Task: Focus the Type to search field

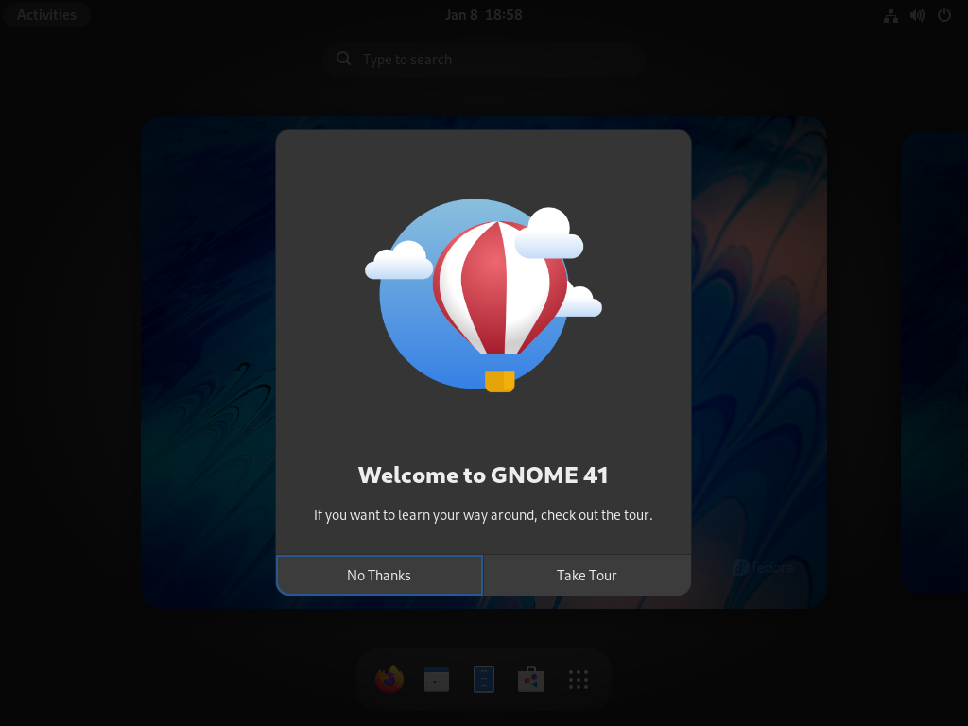Action: coord(483,60)
